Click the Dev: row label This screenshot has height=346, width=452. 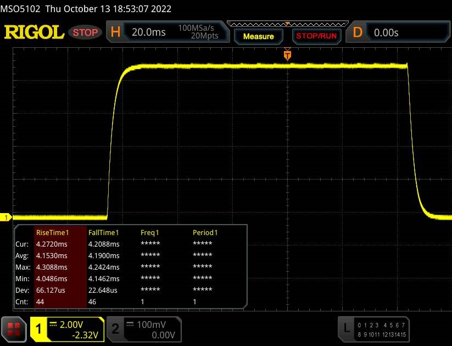click(x=22, y=291)
